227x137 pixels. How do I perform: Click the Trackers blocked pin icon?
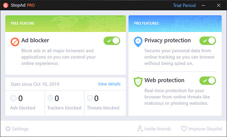click(x=50, y=98)
